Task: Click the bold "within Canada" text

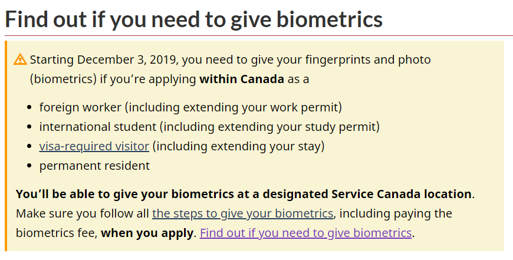Action: click(x=242, y=80)
